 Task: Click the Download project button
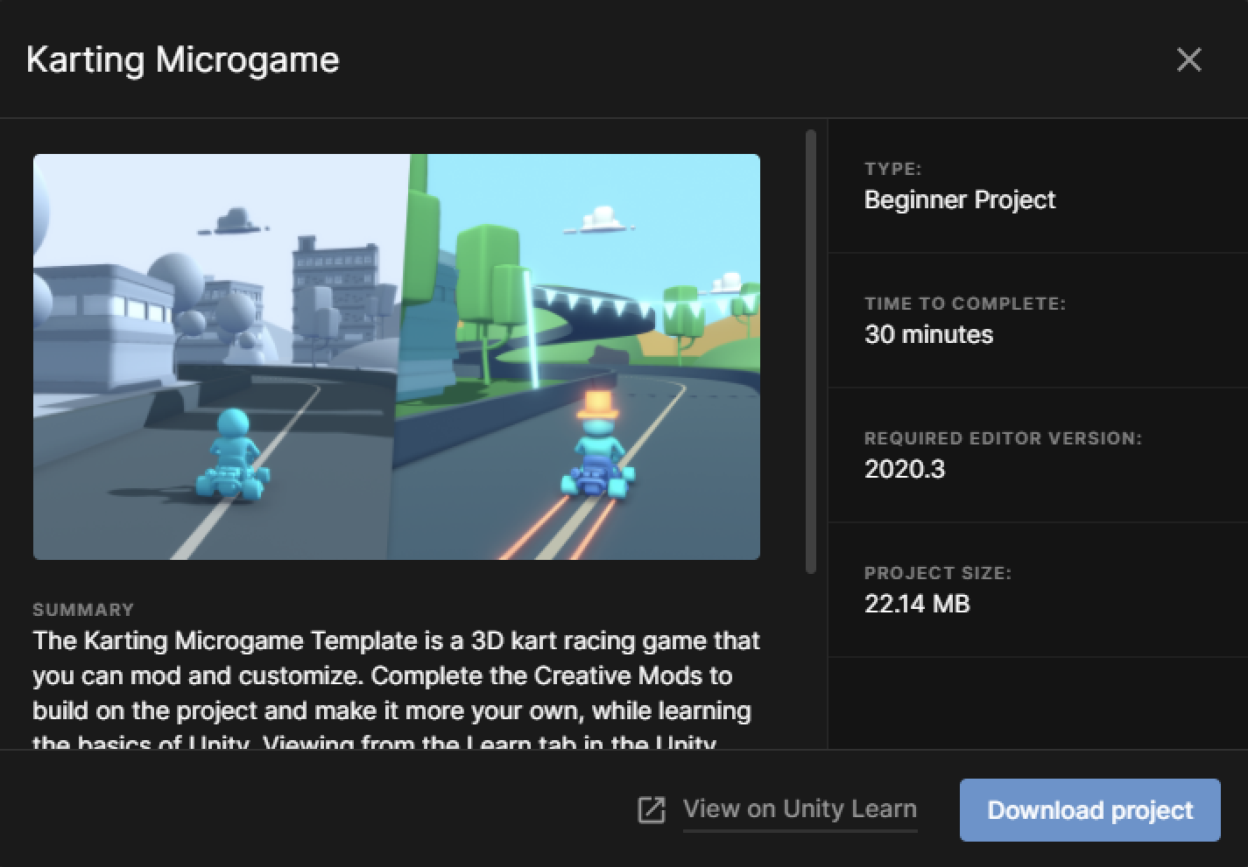[1089, 810]
